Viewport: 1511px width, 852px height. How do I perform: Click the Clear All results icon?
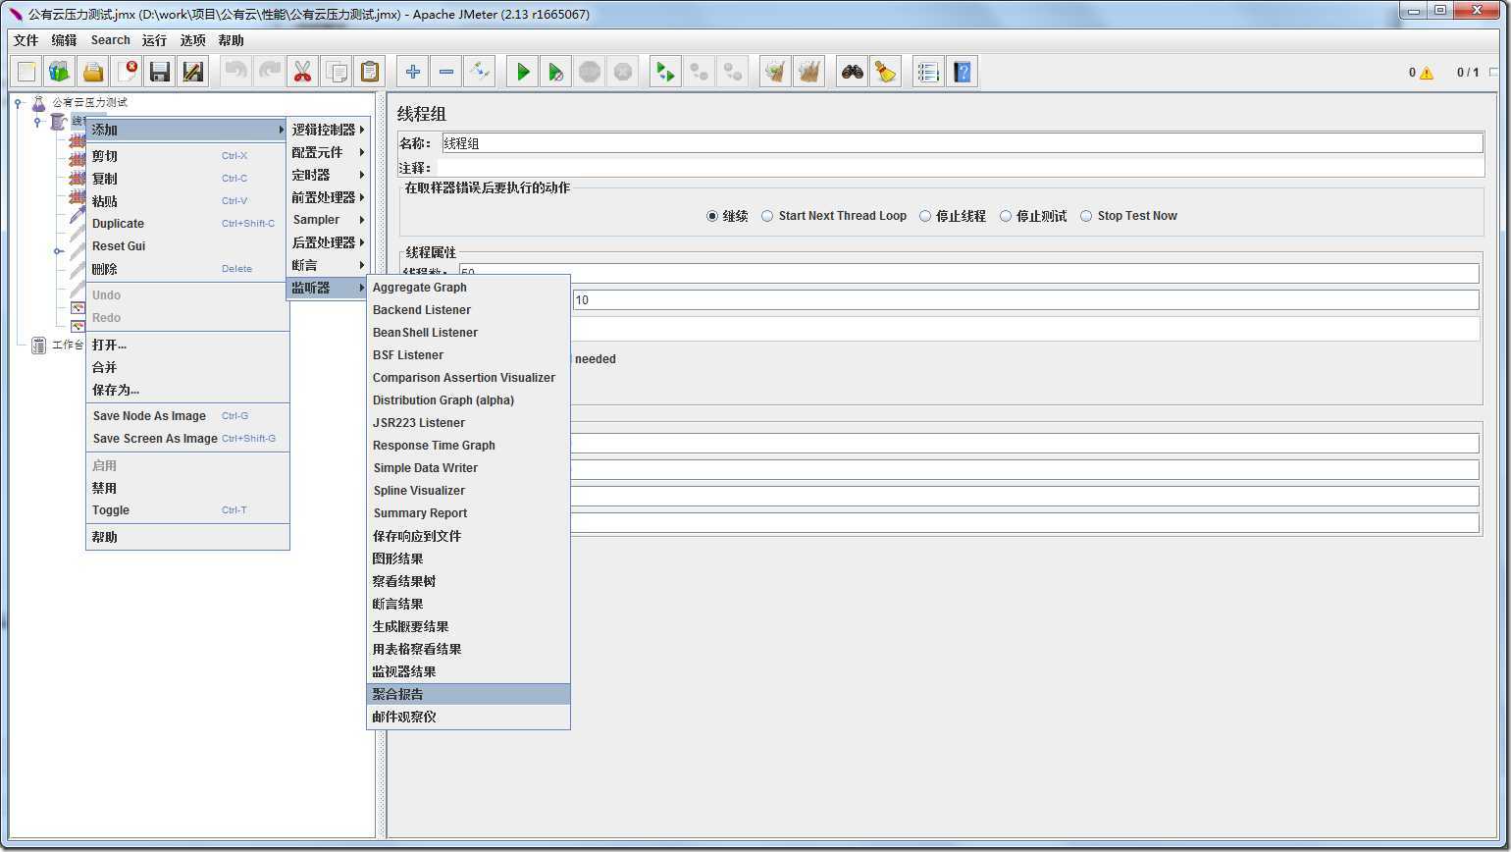(x=809, y=72)
